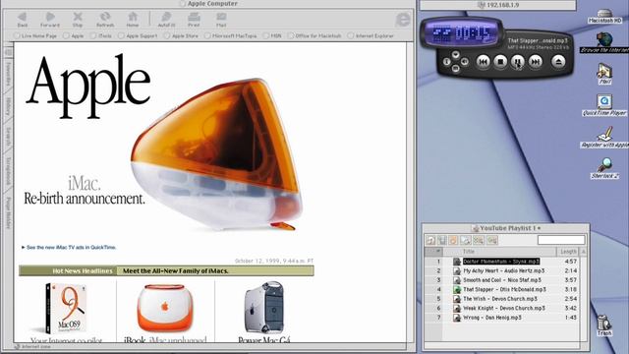Sort playlist by Length column header
The height and width of the screenshot is (354, 629).
tap(568, 252)
